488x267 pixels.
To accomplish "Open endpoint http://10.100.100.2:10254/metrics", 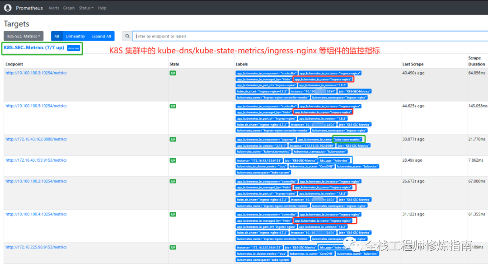I will [x=36, y=181].
